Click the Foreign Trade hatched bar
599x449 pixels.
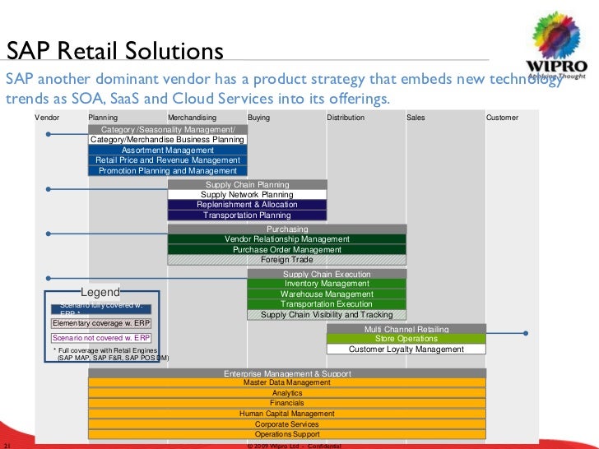287,260
